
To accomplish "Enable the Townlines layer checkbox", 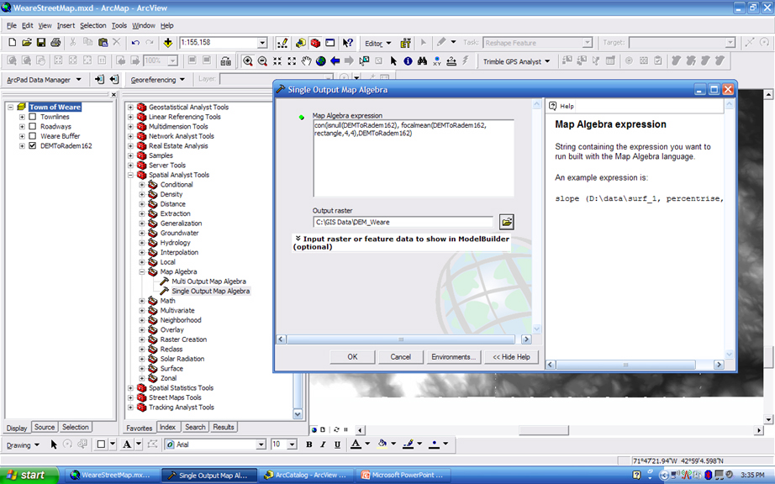I will [x=33, y=117].
